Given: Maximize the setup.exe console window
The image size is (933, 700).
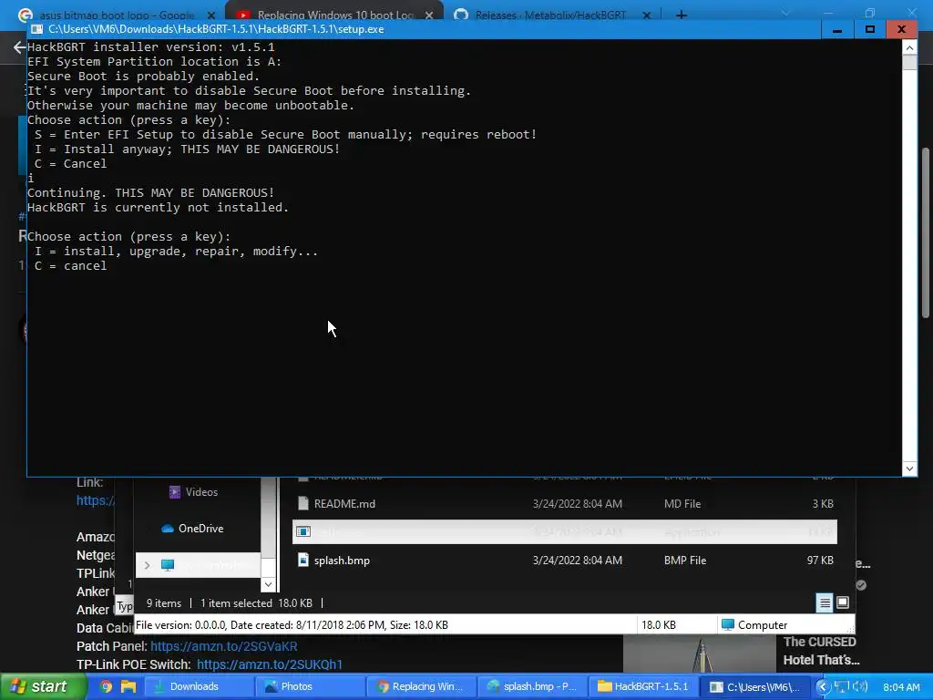Looking at the screenshot, I should (x=870, y=29).
